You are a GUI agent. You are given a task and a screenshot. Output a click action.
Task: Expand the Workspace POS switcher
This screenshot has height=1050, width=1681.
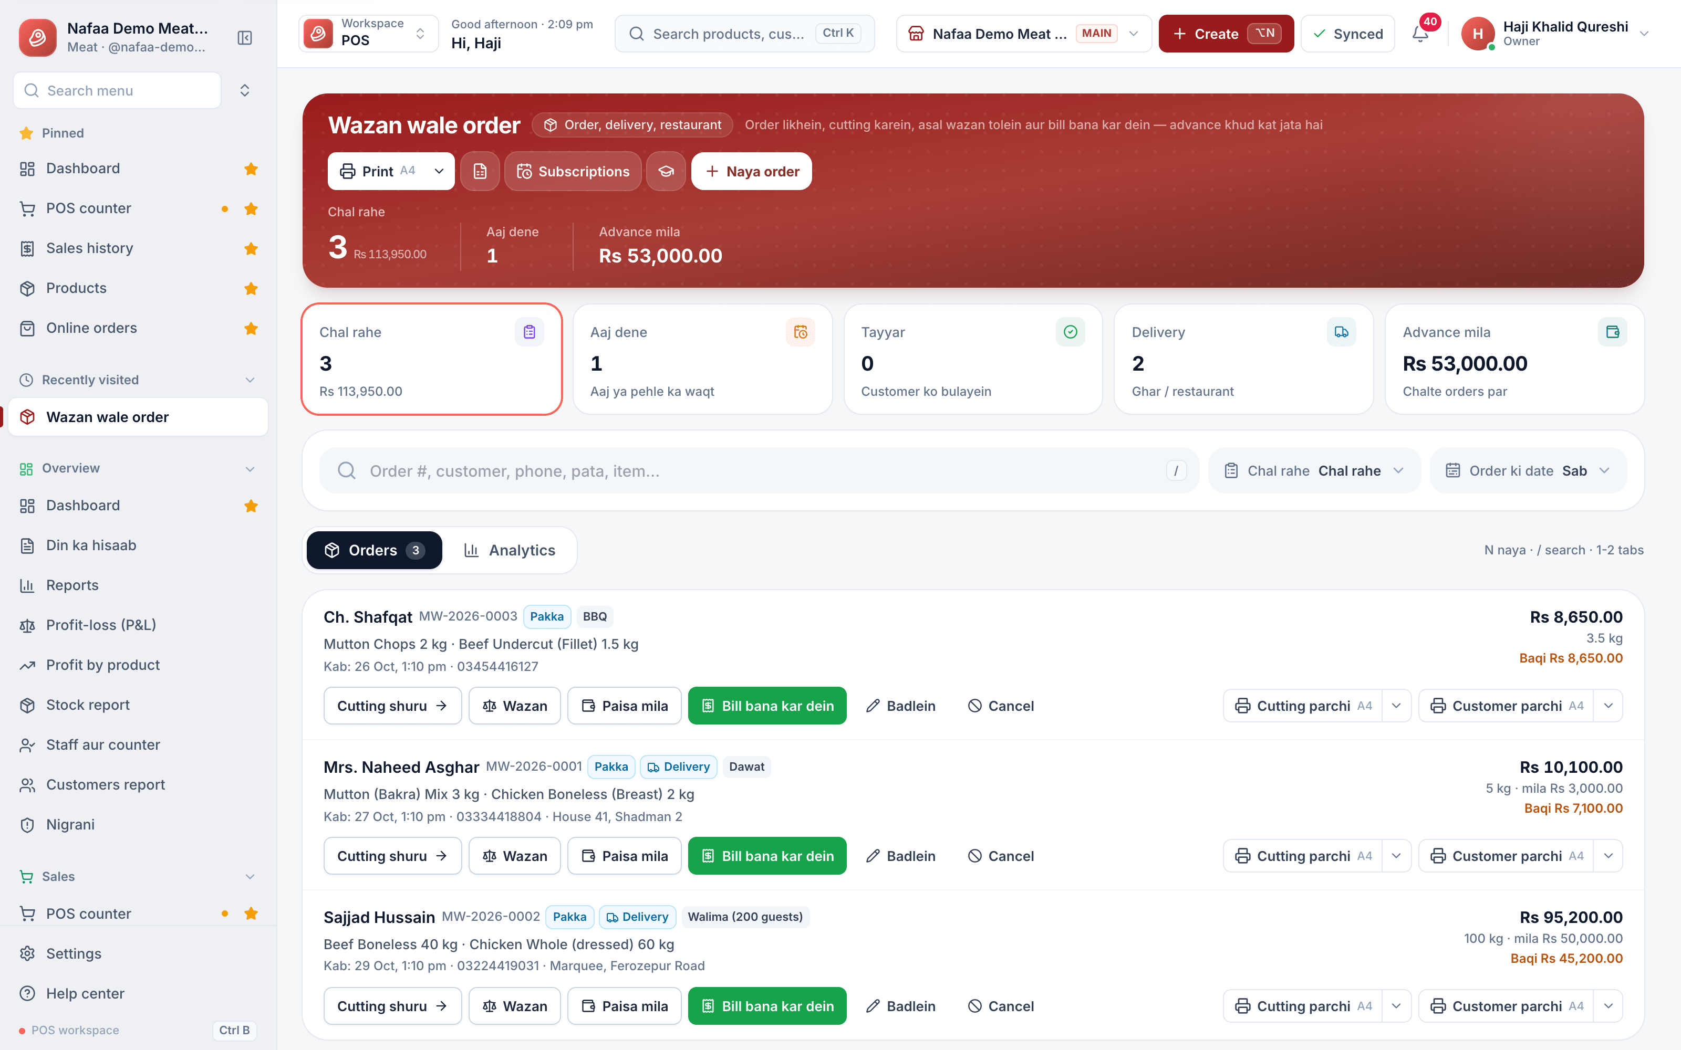point(368,33)
